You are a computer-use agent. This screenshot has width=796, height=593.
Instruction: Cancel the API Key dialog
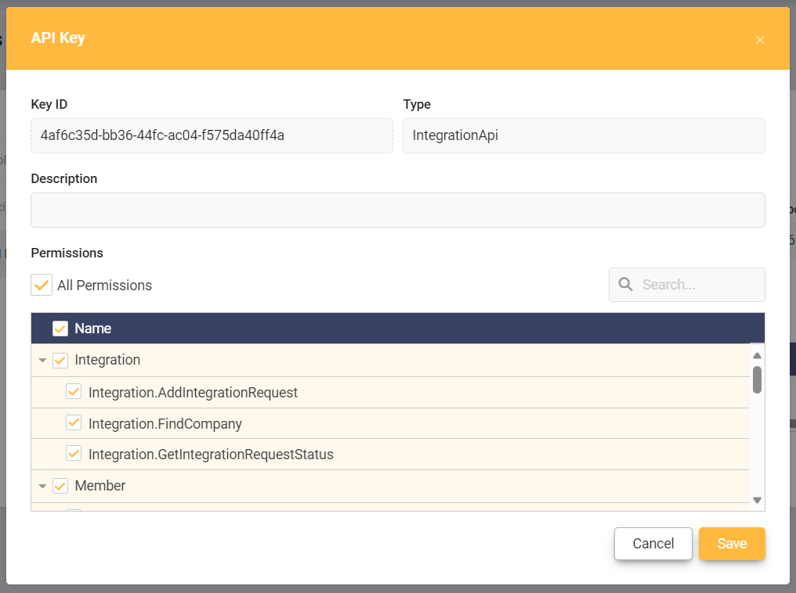pyautogui.click(x=653, y=543)
